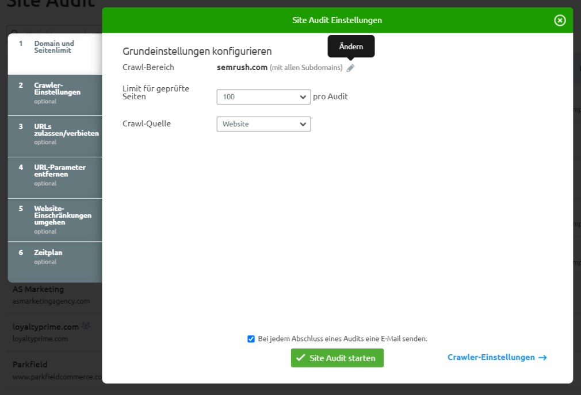Select step 1 Domain und Seitenlimit
This screenshot has width=581, height=395.
[x=55, y=47]
